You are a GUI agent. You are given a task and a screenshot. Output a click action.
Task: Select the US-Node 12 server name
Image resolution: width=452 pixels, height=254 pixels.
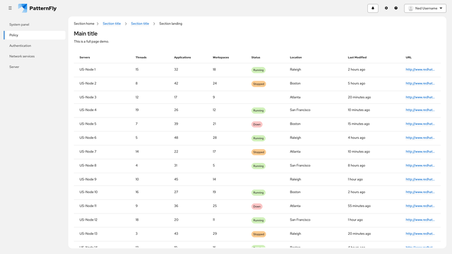coord(89,220)
